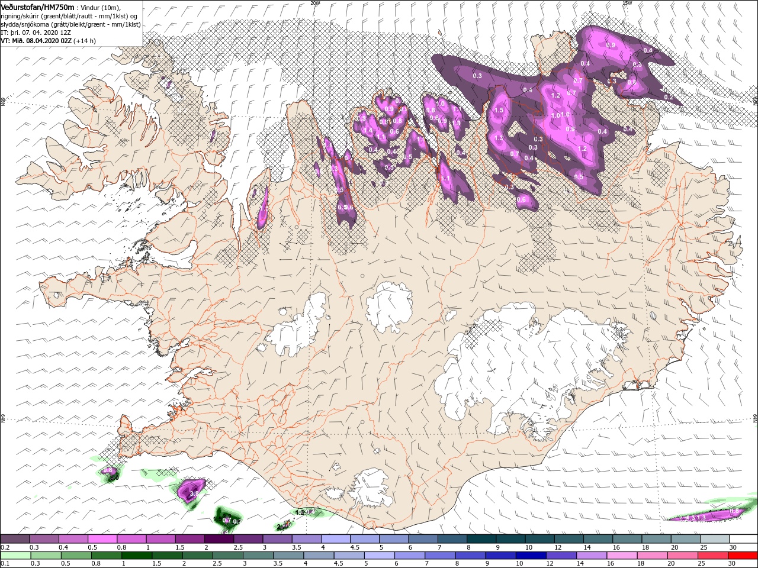Pick the pale grey snow swatch at 25
This screenshot has height=568, width=758.
(714, 539)
